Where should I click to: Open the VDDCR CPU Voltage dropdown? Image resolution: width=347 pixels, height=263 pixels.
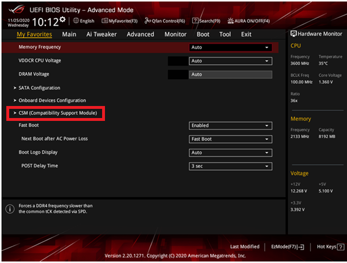[x=231, y=61]
